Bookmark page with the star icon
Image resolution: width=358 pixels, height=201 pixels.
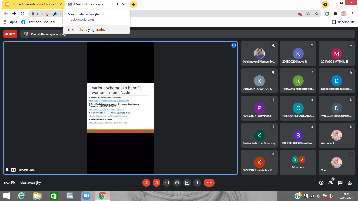pos(317,14)
